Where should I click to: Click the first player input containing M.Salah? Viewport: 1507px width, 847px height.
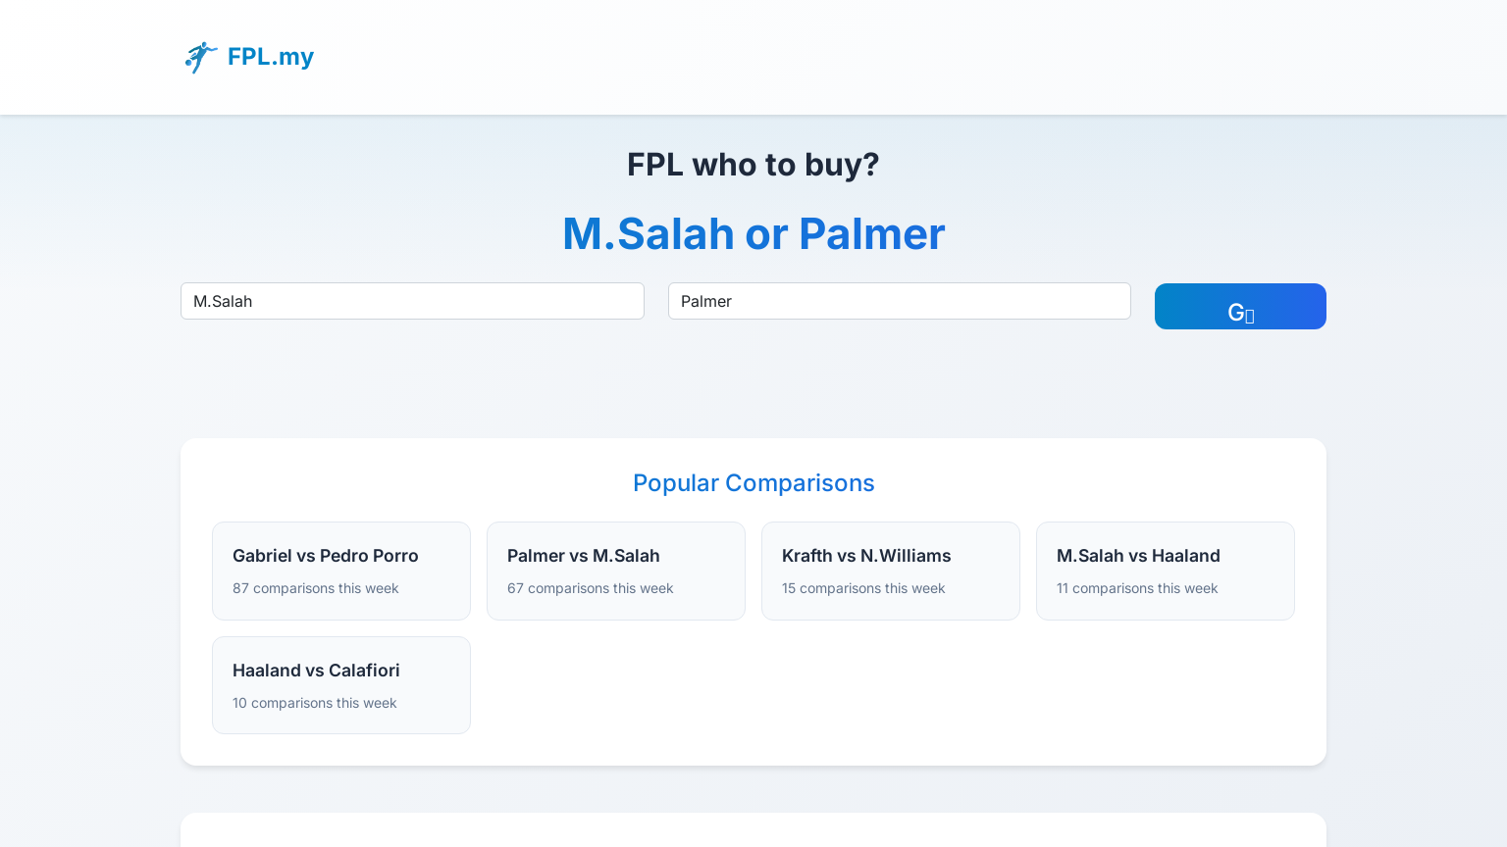pyautogui.click(x=412, y=301)
